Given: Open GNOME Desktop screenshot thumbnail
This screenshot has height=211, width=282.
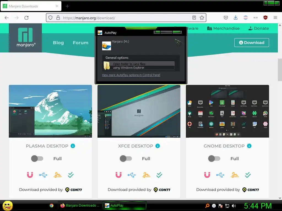Looking at the screenshot, I should click(x=227, y=111).
